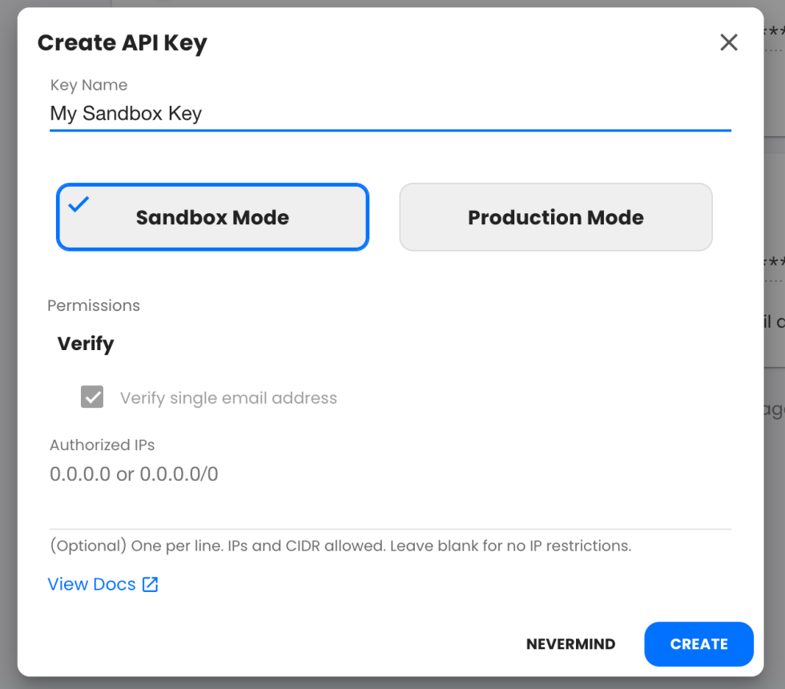Click the "Create API Key" dialog title

122,43
